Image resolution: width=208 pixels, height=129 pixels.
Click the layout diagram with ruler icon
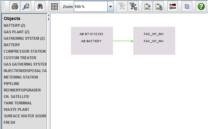tap(148, 6)
